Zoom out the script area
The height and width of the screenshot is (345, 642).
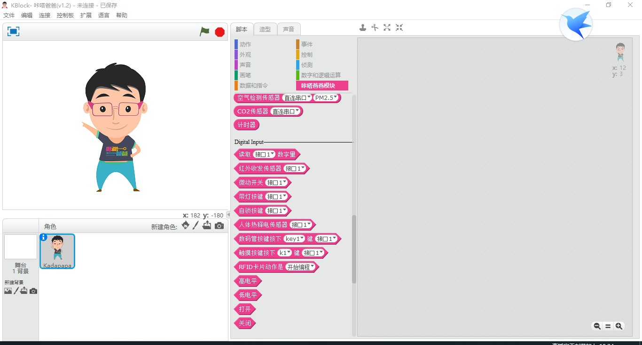(597, 326)
